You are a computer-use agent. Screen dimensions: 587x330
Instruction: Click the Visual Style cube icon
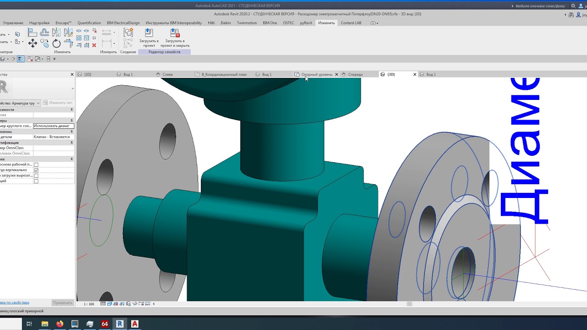click(110, 303)
